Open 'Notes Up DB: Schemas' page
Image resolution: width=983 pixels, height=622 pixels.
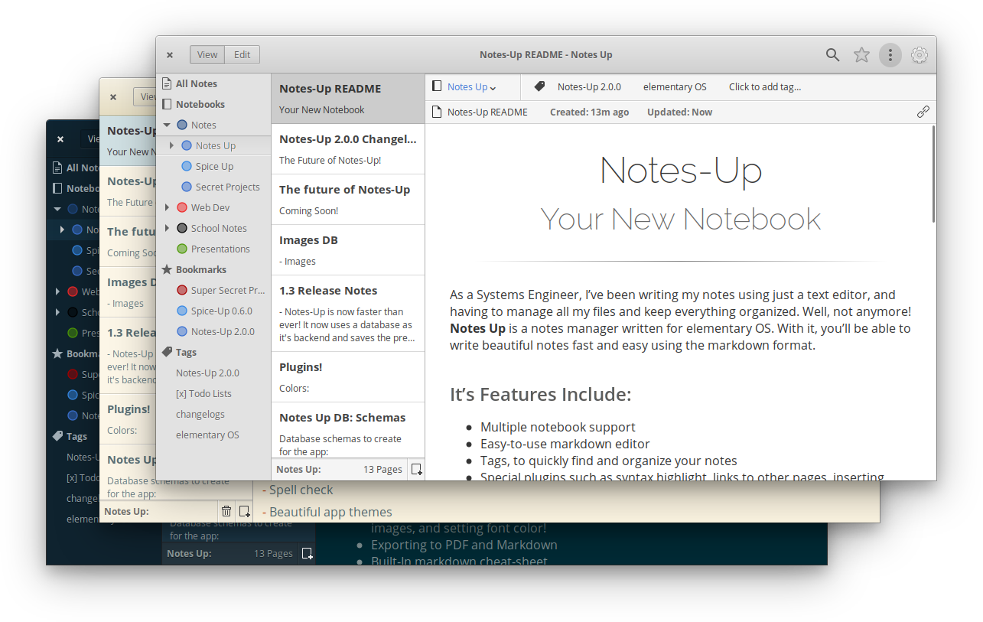coord(348,430)
